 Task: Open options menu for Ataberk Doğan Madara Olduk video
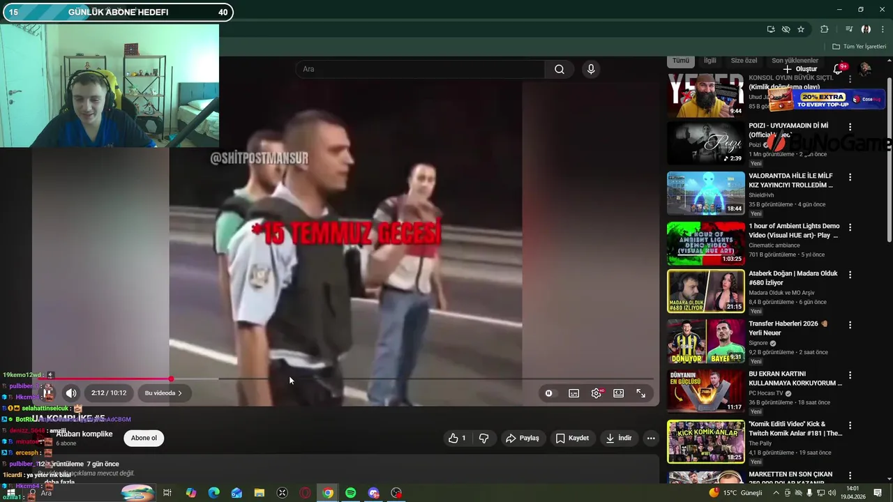pyautogui.click(x=850, y=275)
